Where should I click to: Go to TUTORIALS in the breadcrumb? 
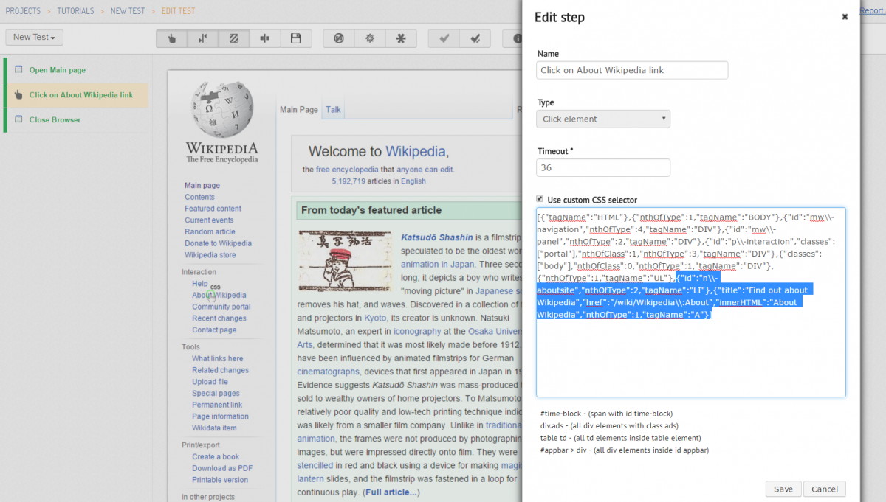75,11
